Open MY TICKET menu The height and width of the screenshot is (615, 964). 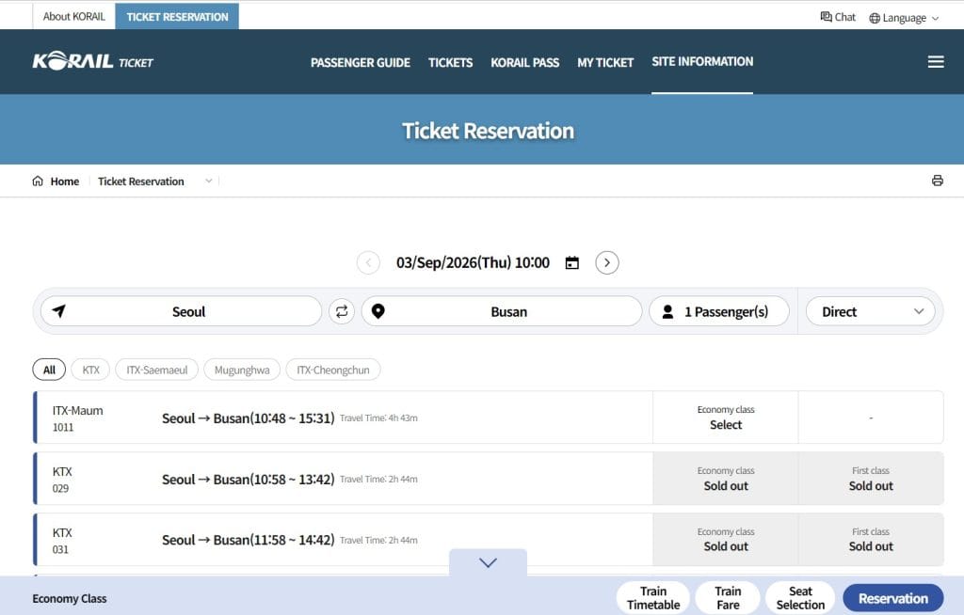coord(605,62)
